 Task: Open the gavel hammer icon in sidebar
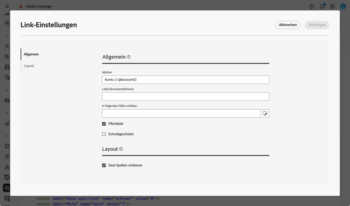click(x=7, y=167)
